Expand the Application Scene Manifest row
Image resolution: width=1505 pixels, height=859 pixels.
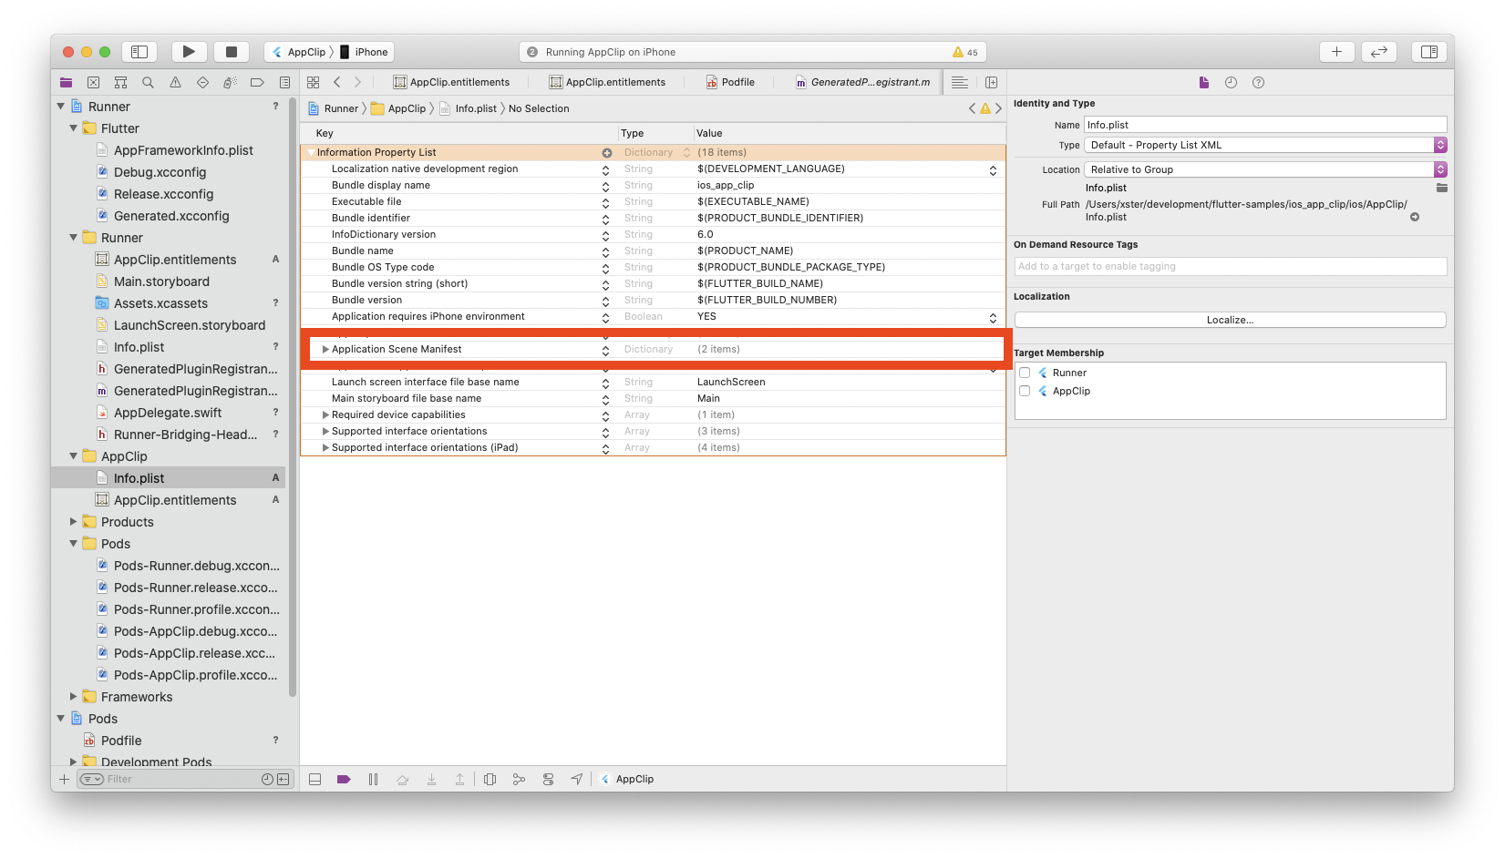[325, 349]
